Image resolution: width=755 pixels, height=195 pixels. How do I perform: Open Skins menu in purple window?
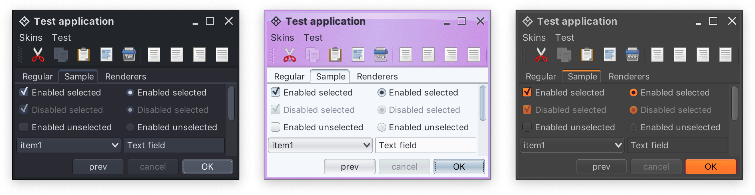coord(282,37)
